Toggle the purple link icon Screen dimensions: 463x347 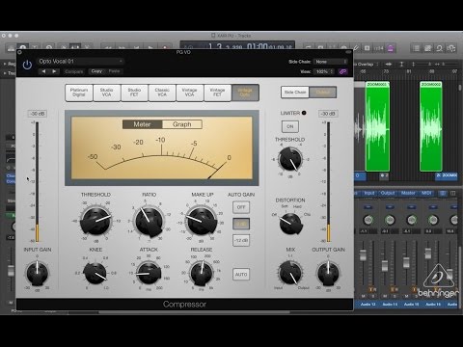click(x=342, y=71)
